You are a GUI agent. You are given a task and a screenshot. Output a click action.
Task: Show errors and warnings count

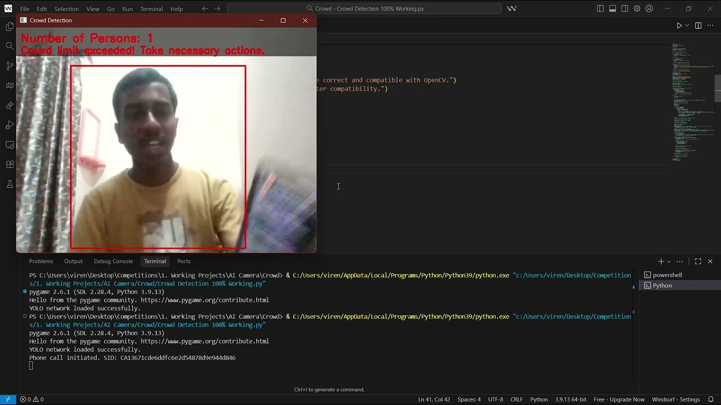tap(32, 399)
